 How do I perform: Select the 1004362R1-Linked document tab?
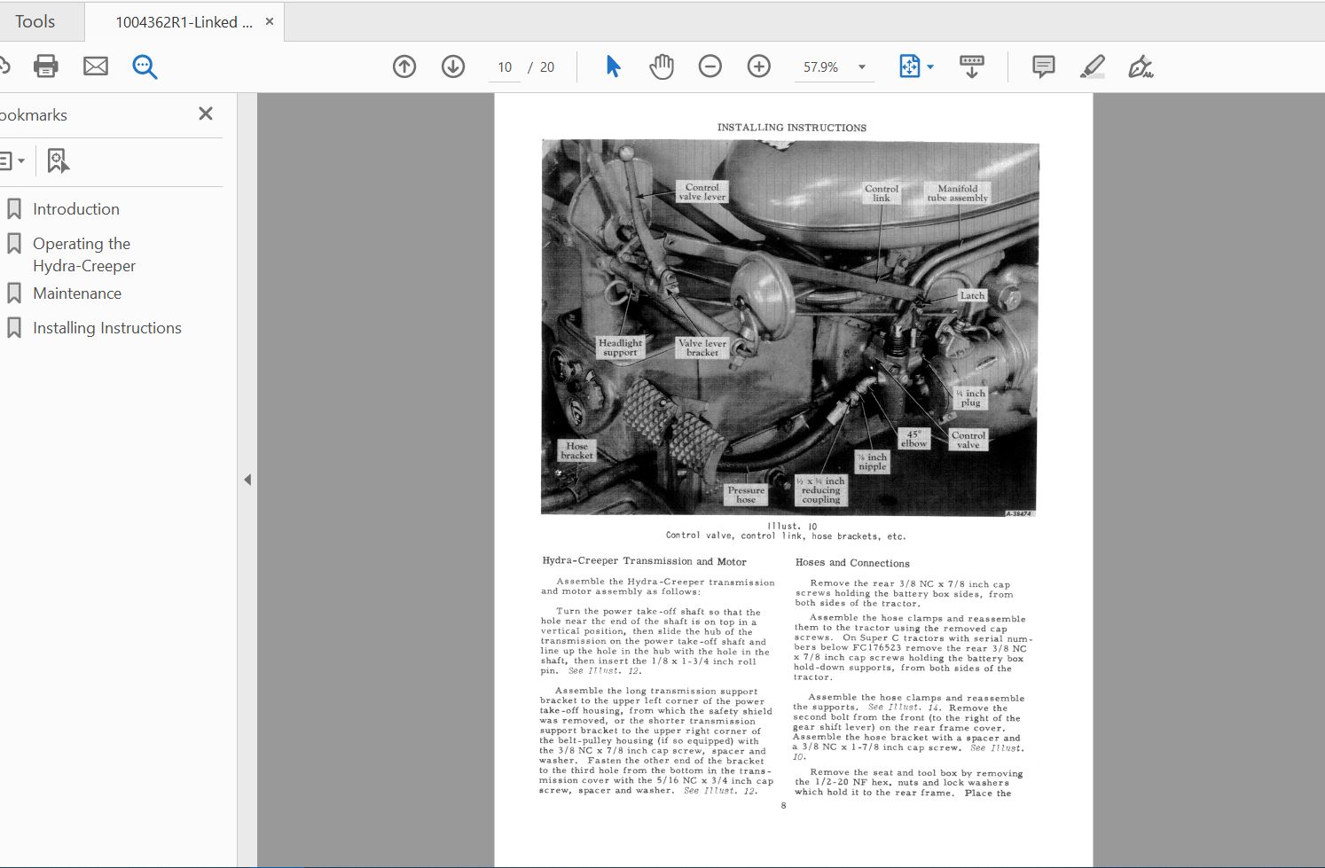184,22
